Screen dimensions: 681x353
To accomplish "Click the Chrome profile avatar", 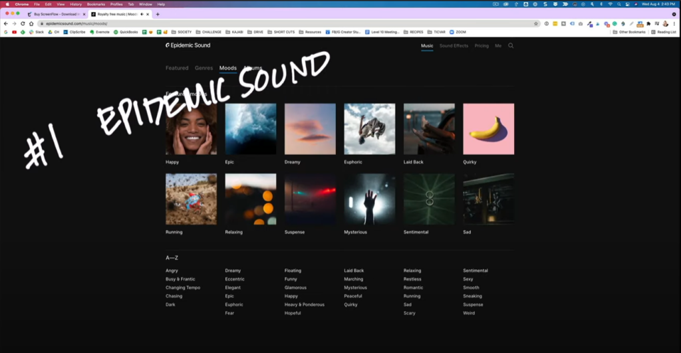I will 665,23.
